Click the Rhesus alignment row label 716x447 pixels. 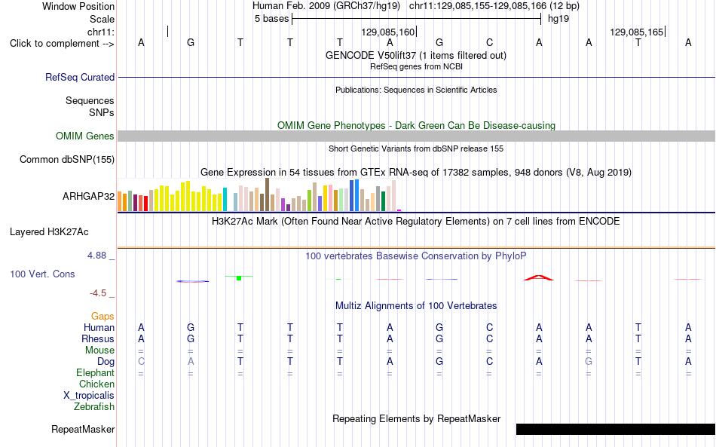[98, 338]
